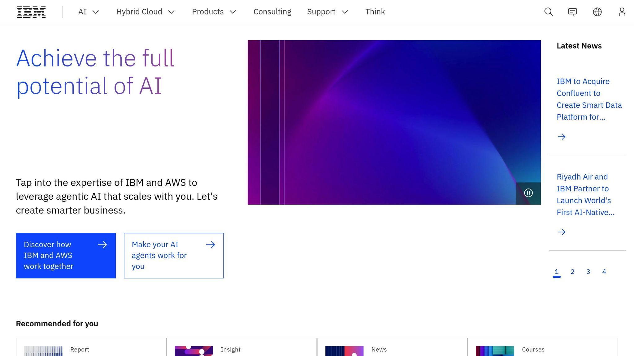The width and height of the screenshot is (634, 356).
Task: Open the Think nav item
Action: pyautogui.click(x=375, y=12)
